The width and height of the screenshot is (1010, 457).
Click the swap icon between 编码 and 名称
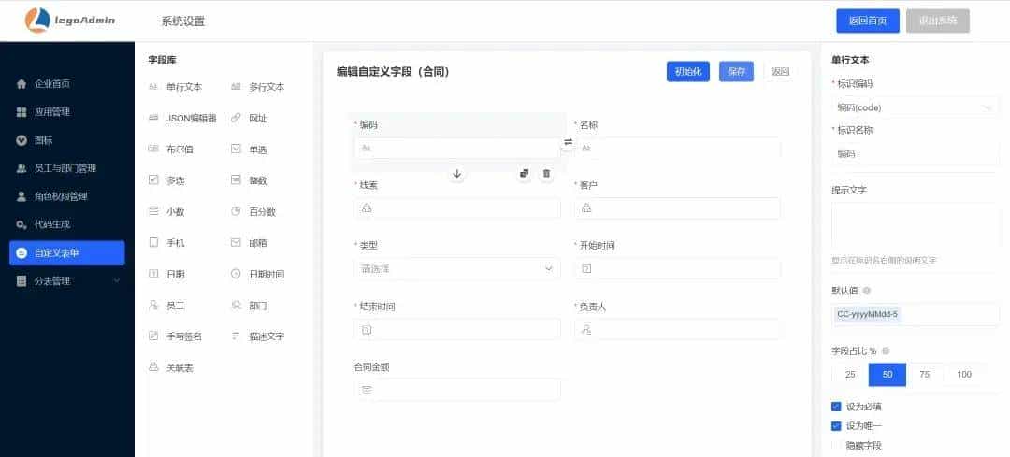pyautogui.click(x=569, y=142)
